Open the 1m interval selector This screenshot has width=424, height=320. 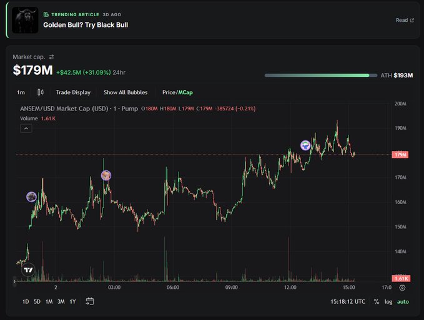[x=21, y=92]
